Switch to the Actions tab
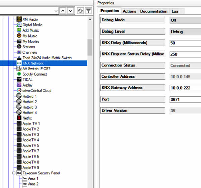The width and height of the screenshot is (201, 188). tap(129, 11)
